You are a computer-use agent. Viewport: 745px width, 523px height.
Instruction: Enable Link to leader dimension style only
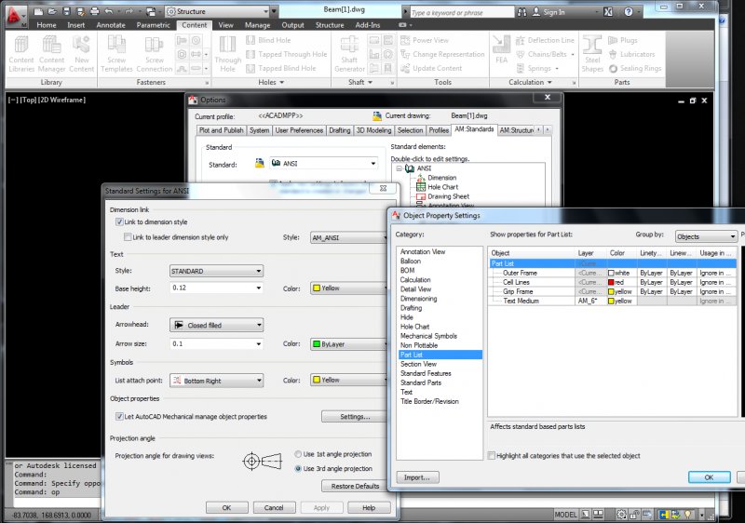pyautogui.click(x=128, y=236)
